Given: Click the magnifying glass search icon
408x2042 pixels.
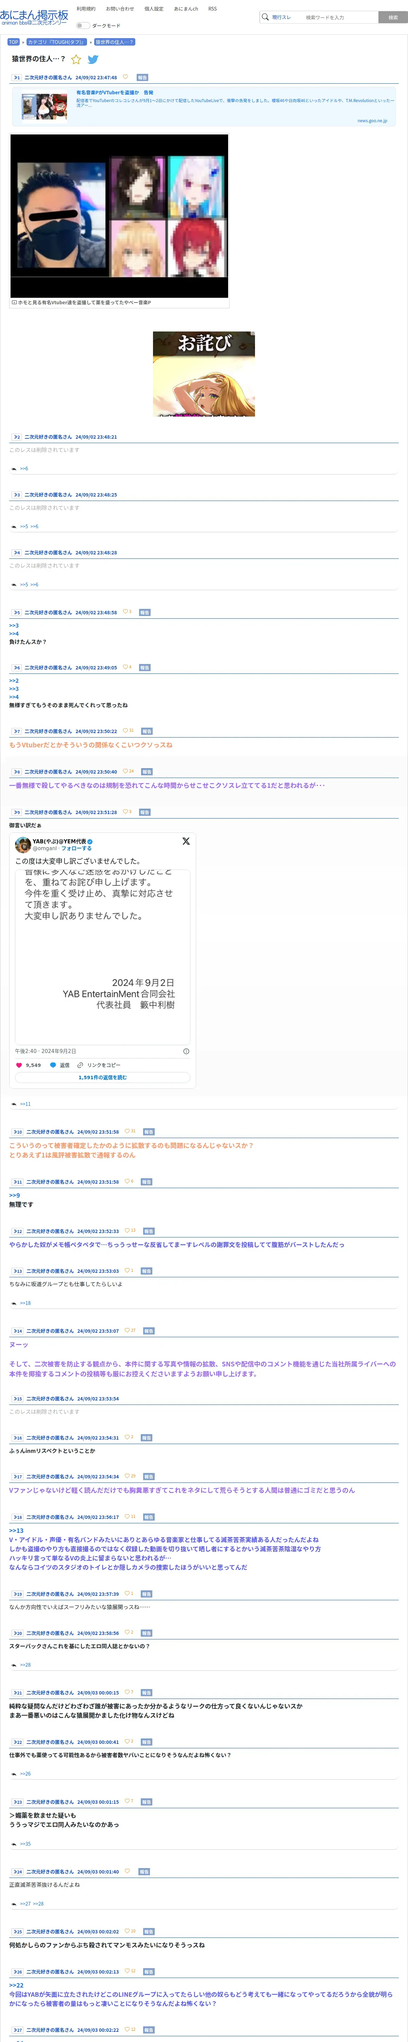Looking at the screenshot, I should tap(265, 17).
